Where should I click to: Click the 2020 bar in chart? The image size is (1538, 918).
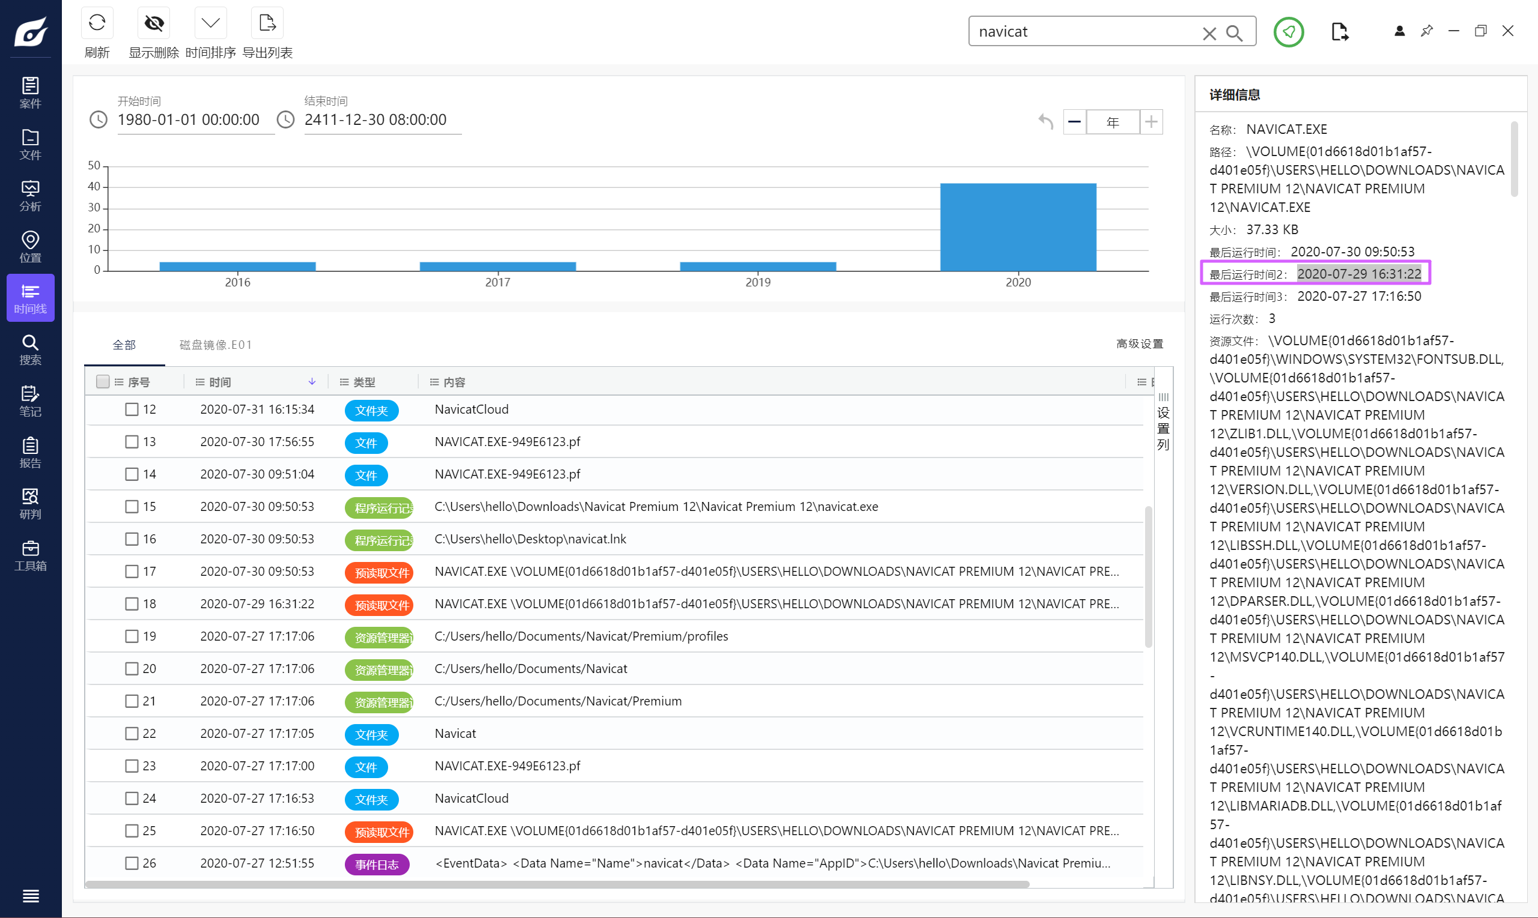1018,227
